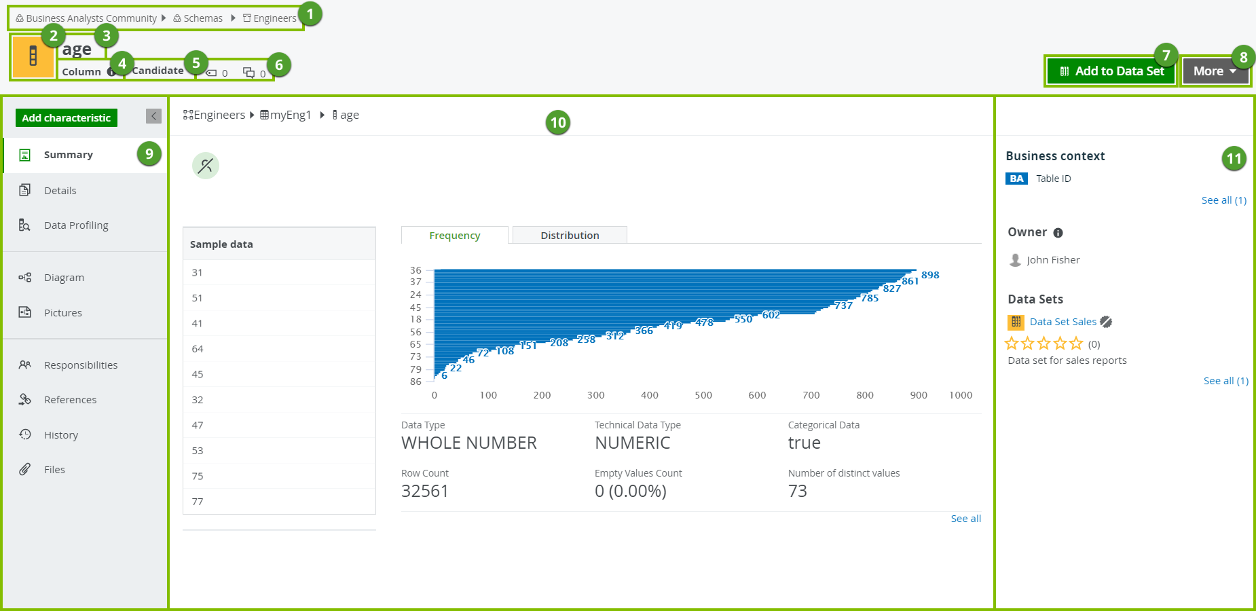The image size is (1256, 611).
Task: Select the Frequency tab
Action: pos(454,236)
